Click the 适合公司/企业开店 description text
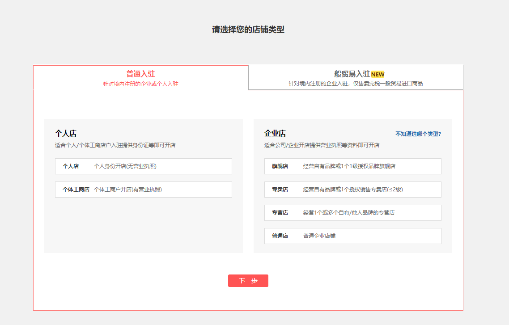Image resolution: width=509 pixels, height=325 pixels. [x=322, y=145]
